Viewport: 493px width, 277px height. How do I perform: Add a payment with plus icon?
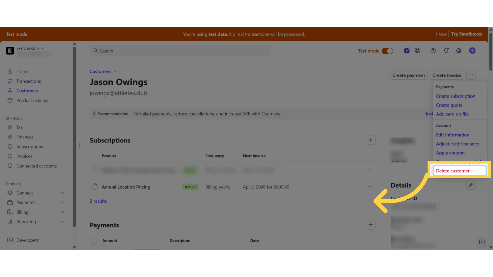pyautogui.click(x=371, y=225)
